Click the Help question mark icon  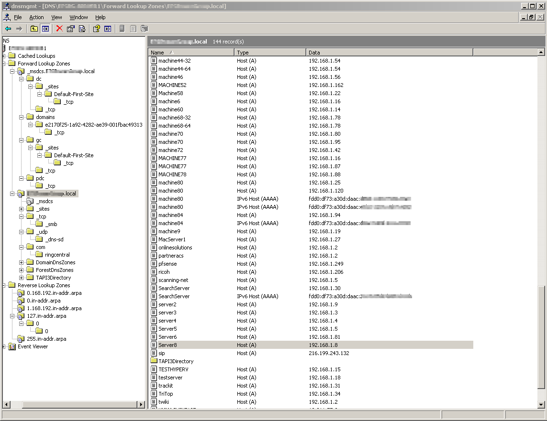coord(96,29)
